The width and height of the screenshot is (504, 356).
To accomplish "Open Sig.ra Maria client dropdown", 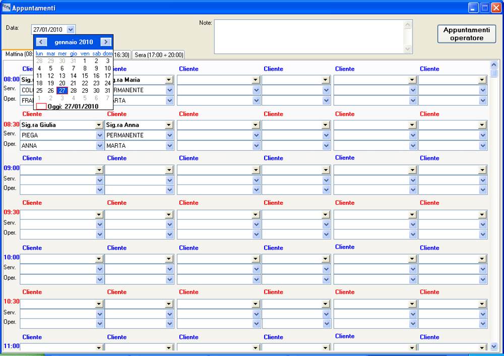I will pyautogui.click(x=169, y=80).
